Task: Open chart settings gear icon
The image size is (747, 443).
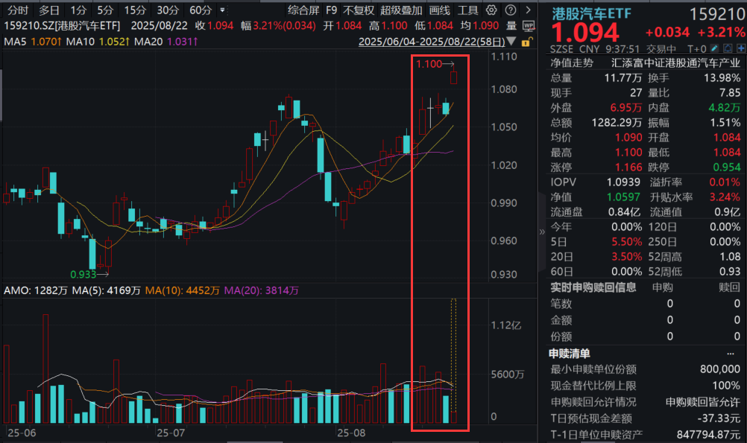Action: coord(491,10)
